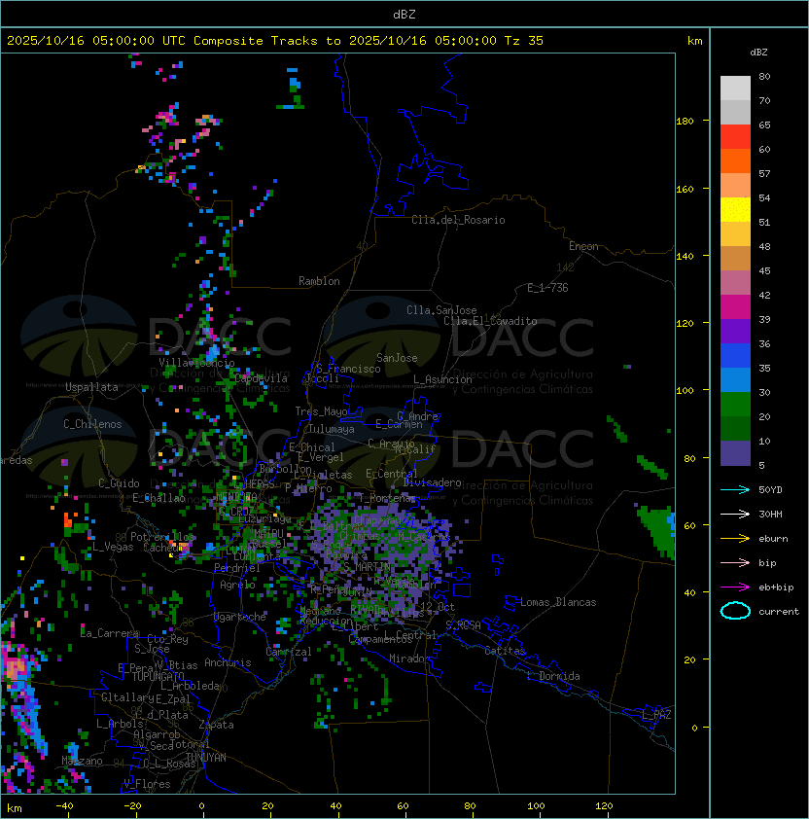Click the 'Ugarteche' place label
Viewport: 809px width, 819px height.
240,617
